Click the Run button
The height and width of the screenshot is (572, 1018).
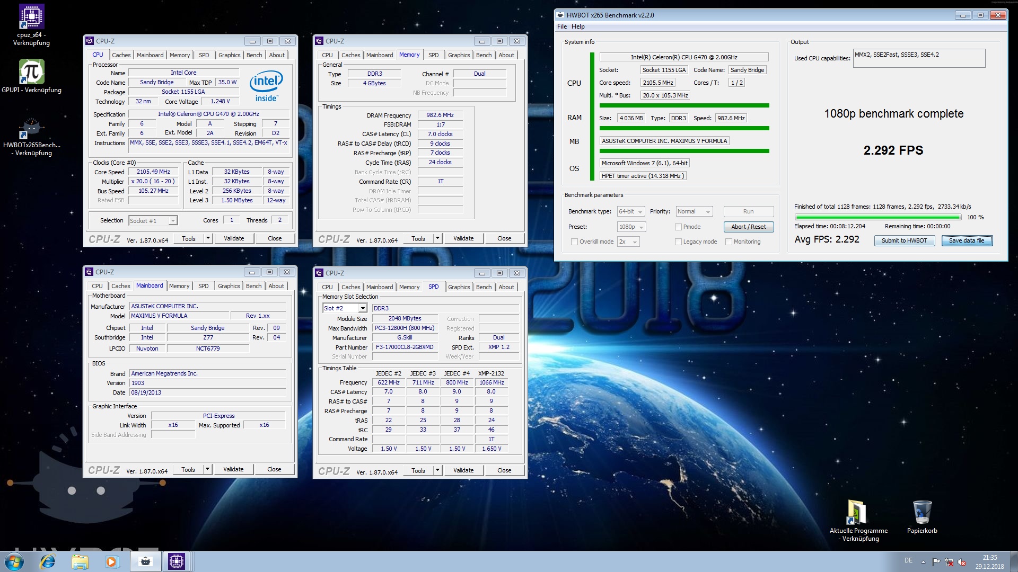click(748, 211)
